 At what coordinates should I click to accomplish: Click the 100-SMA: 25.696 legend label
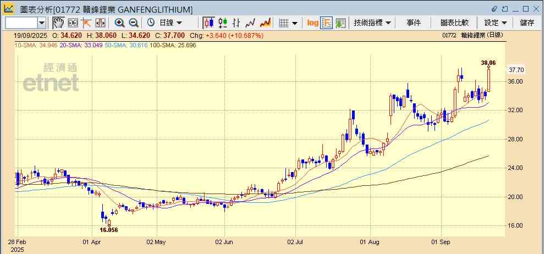click(x=173, y=45)
